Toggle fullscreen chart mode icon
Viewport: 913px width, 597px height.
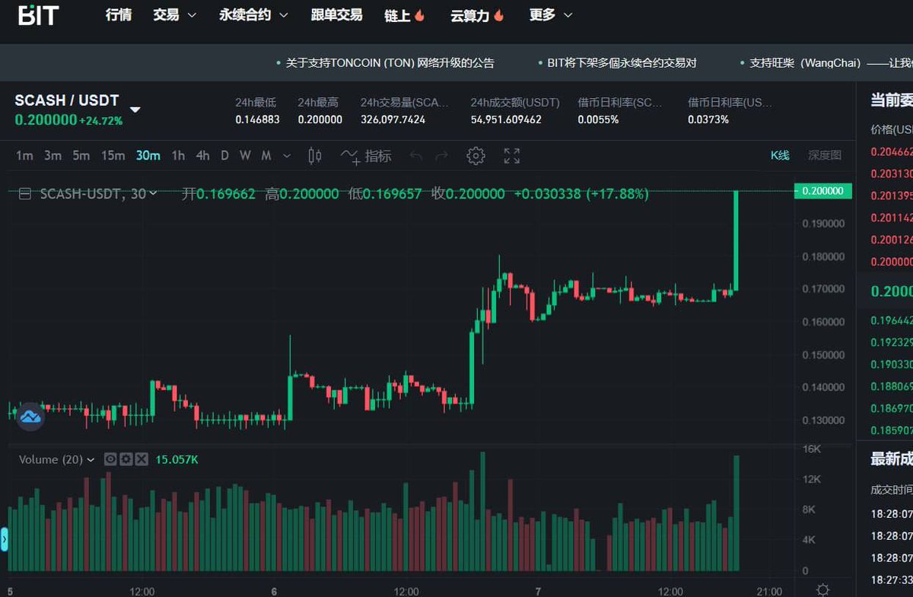pyautogui.click(x=512, y=156)
